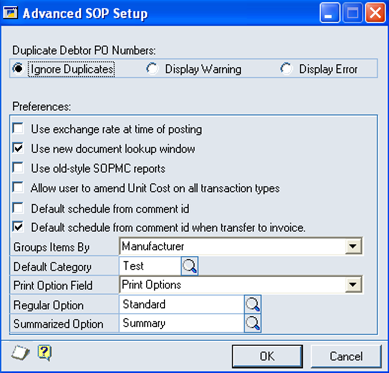Check Default schedule from comment id

[x=18, y=208]
